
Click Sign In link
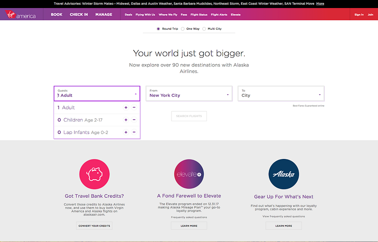point(359,15)
